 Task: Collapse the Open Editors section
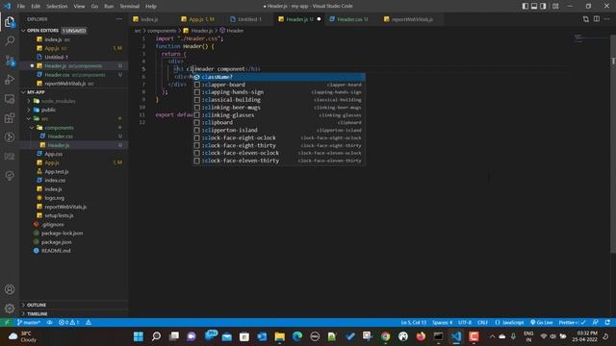[23, 30]
